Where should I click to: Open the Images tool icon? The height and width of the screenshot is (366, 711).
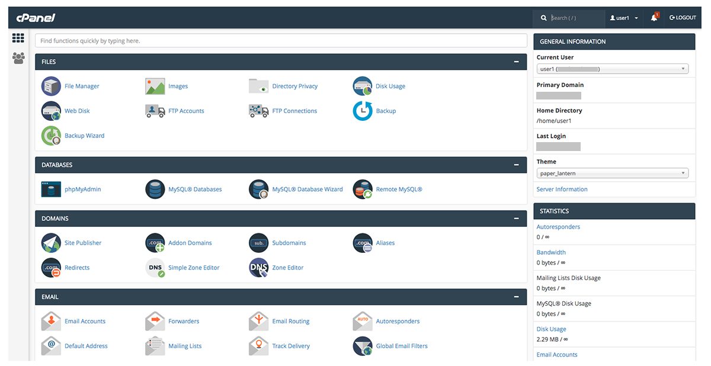pyautogui.click(x=155, y=86)
